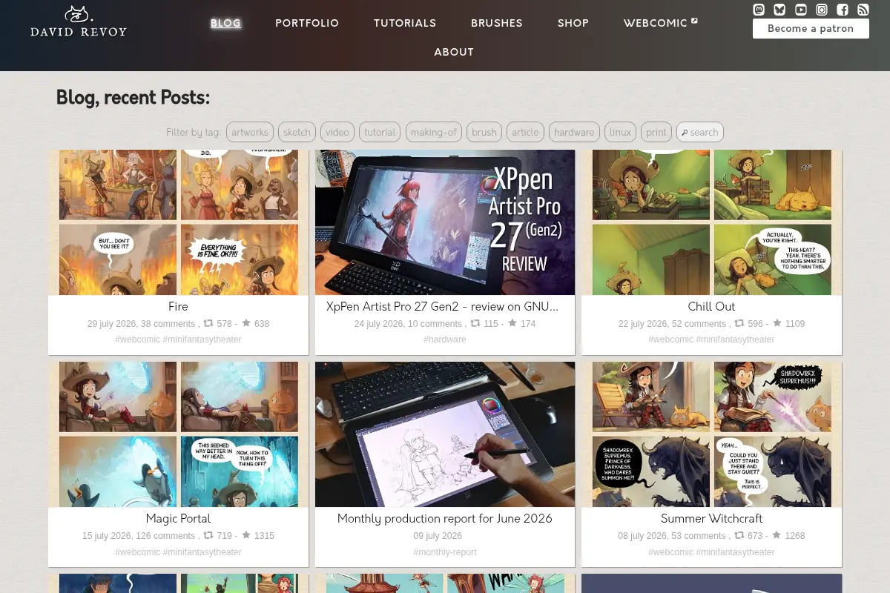Click the #monthly-report hashtag link
The width and height of the screenshot is (890, 593).
coord(445,552)
